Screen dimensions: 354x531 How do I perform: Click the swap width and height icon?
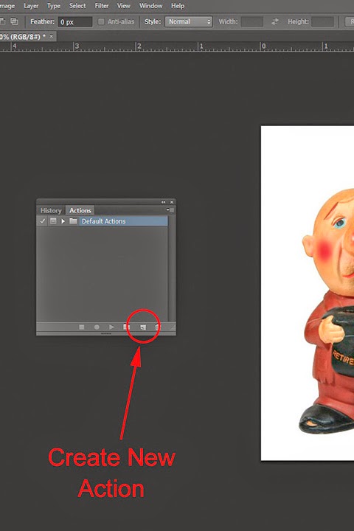pos(275,22)
